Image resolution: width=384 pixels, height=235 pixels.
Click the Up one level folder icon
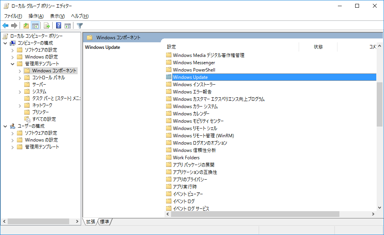coord(26,25)
